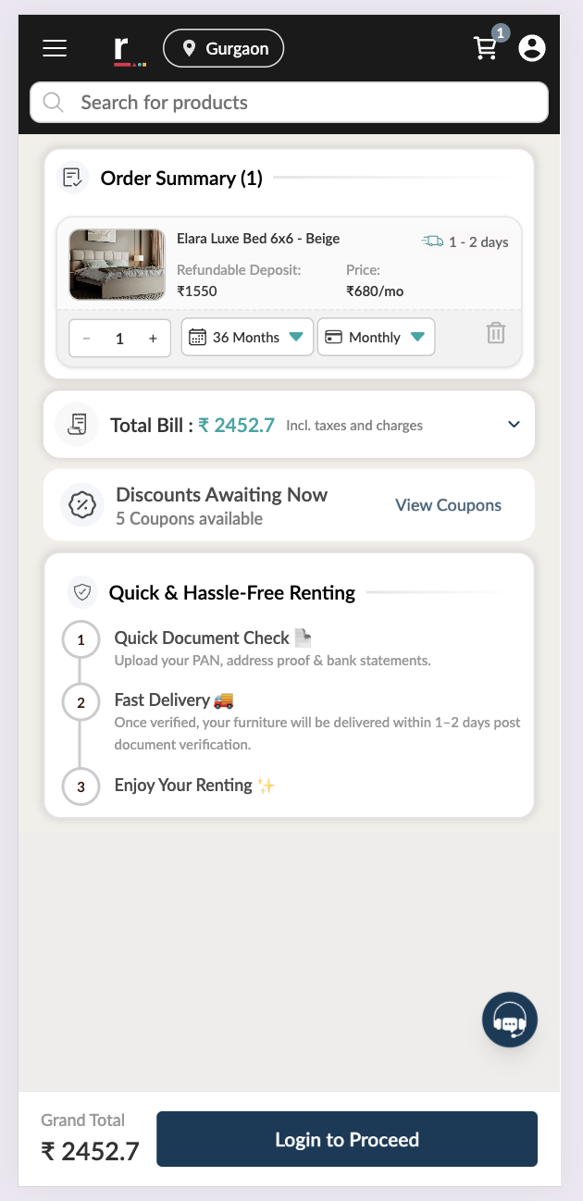Open the user profile icon
This screenshot has height=1201, width=583.
pyautogui.click(x=532, y=48)
